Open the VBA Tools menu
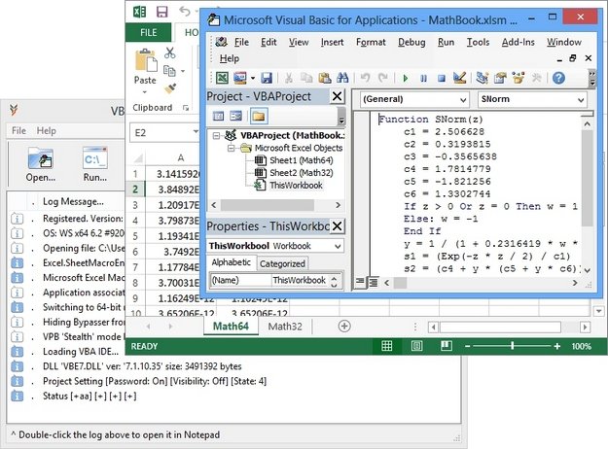This screenshot has width=608, height=449. [478, 42]
